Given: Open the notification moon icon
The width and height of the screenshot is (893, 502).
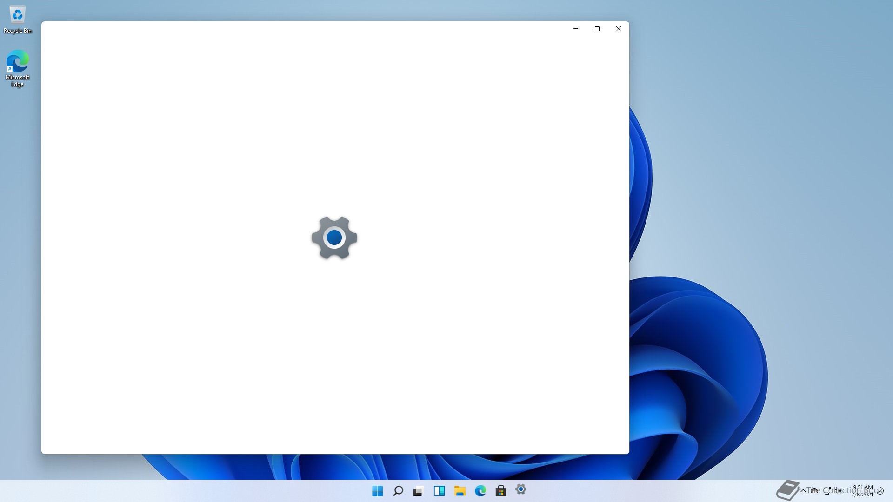Looking at the screenshot, I should pyautogui.click(x=880, y=491).
